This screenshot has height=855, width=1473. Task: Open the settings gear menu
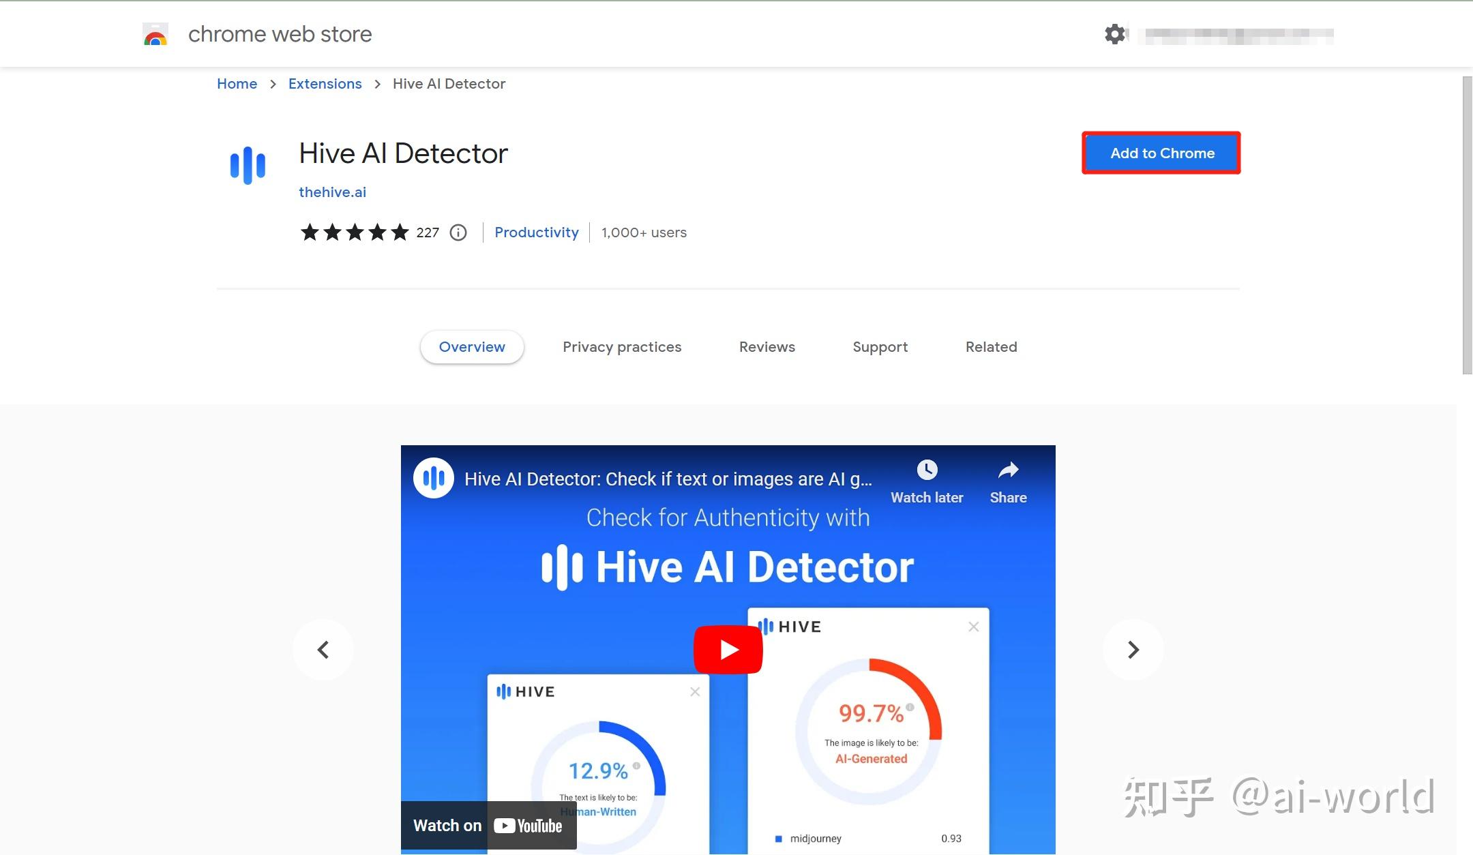[x=1114, y=33]
